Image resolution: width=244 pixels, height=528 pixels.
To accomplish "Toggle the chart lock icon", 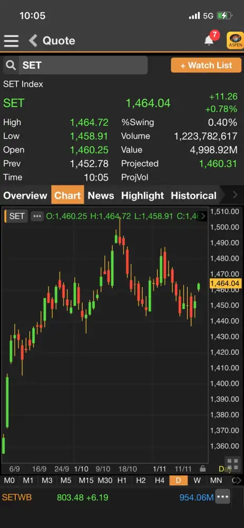I will point(202,469).
